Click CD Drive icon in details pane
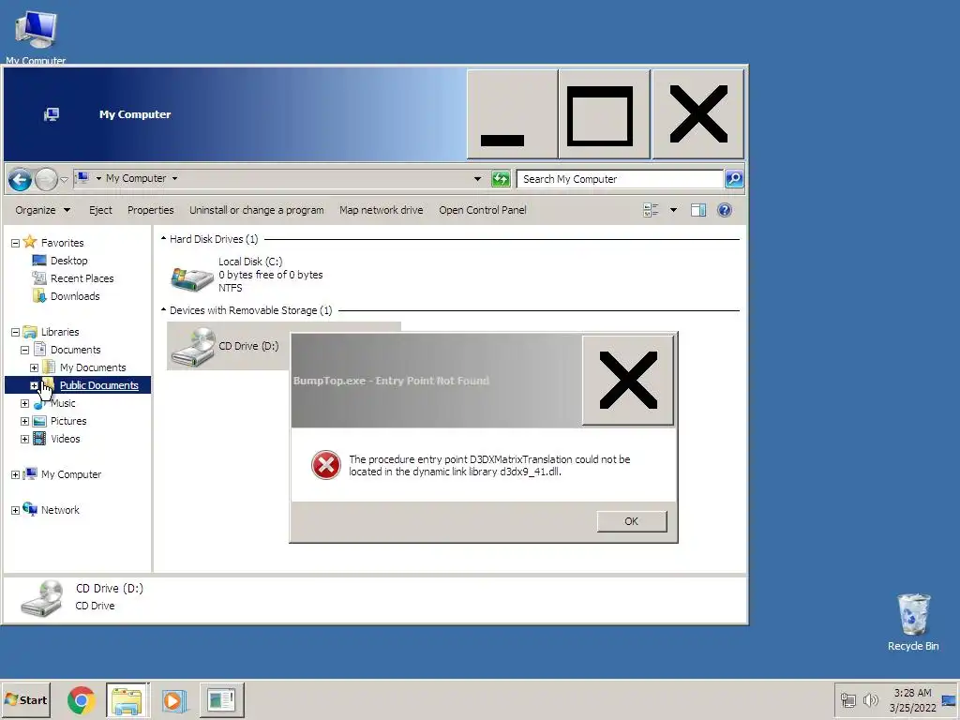 (x=41, y=598)
